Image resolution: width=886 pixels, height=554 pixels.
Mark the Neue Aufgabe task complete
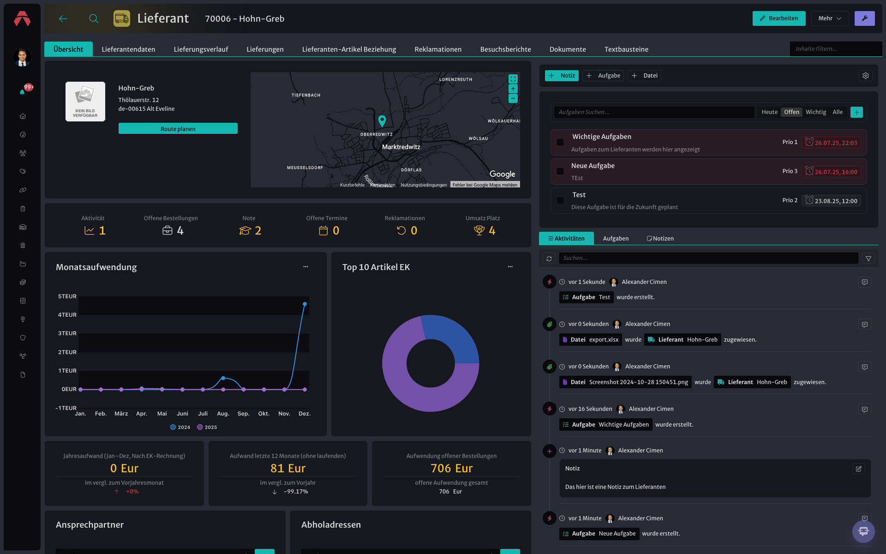coord(560,171)
